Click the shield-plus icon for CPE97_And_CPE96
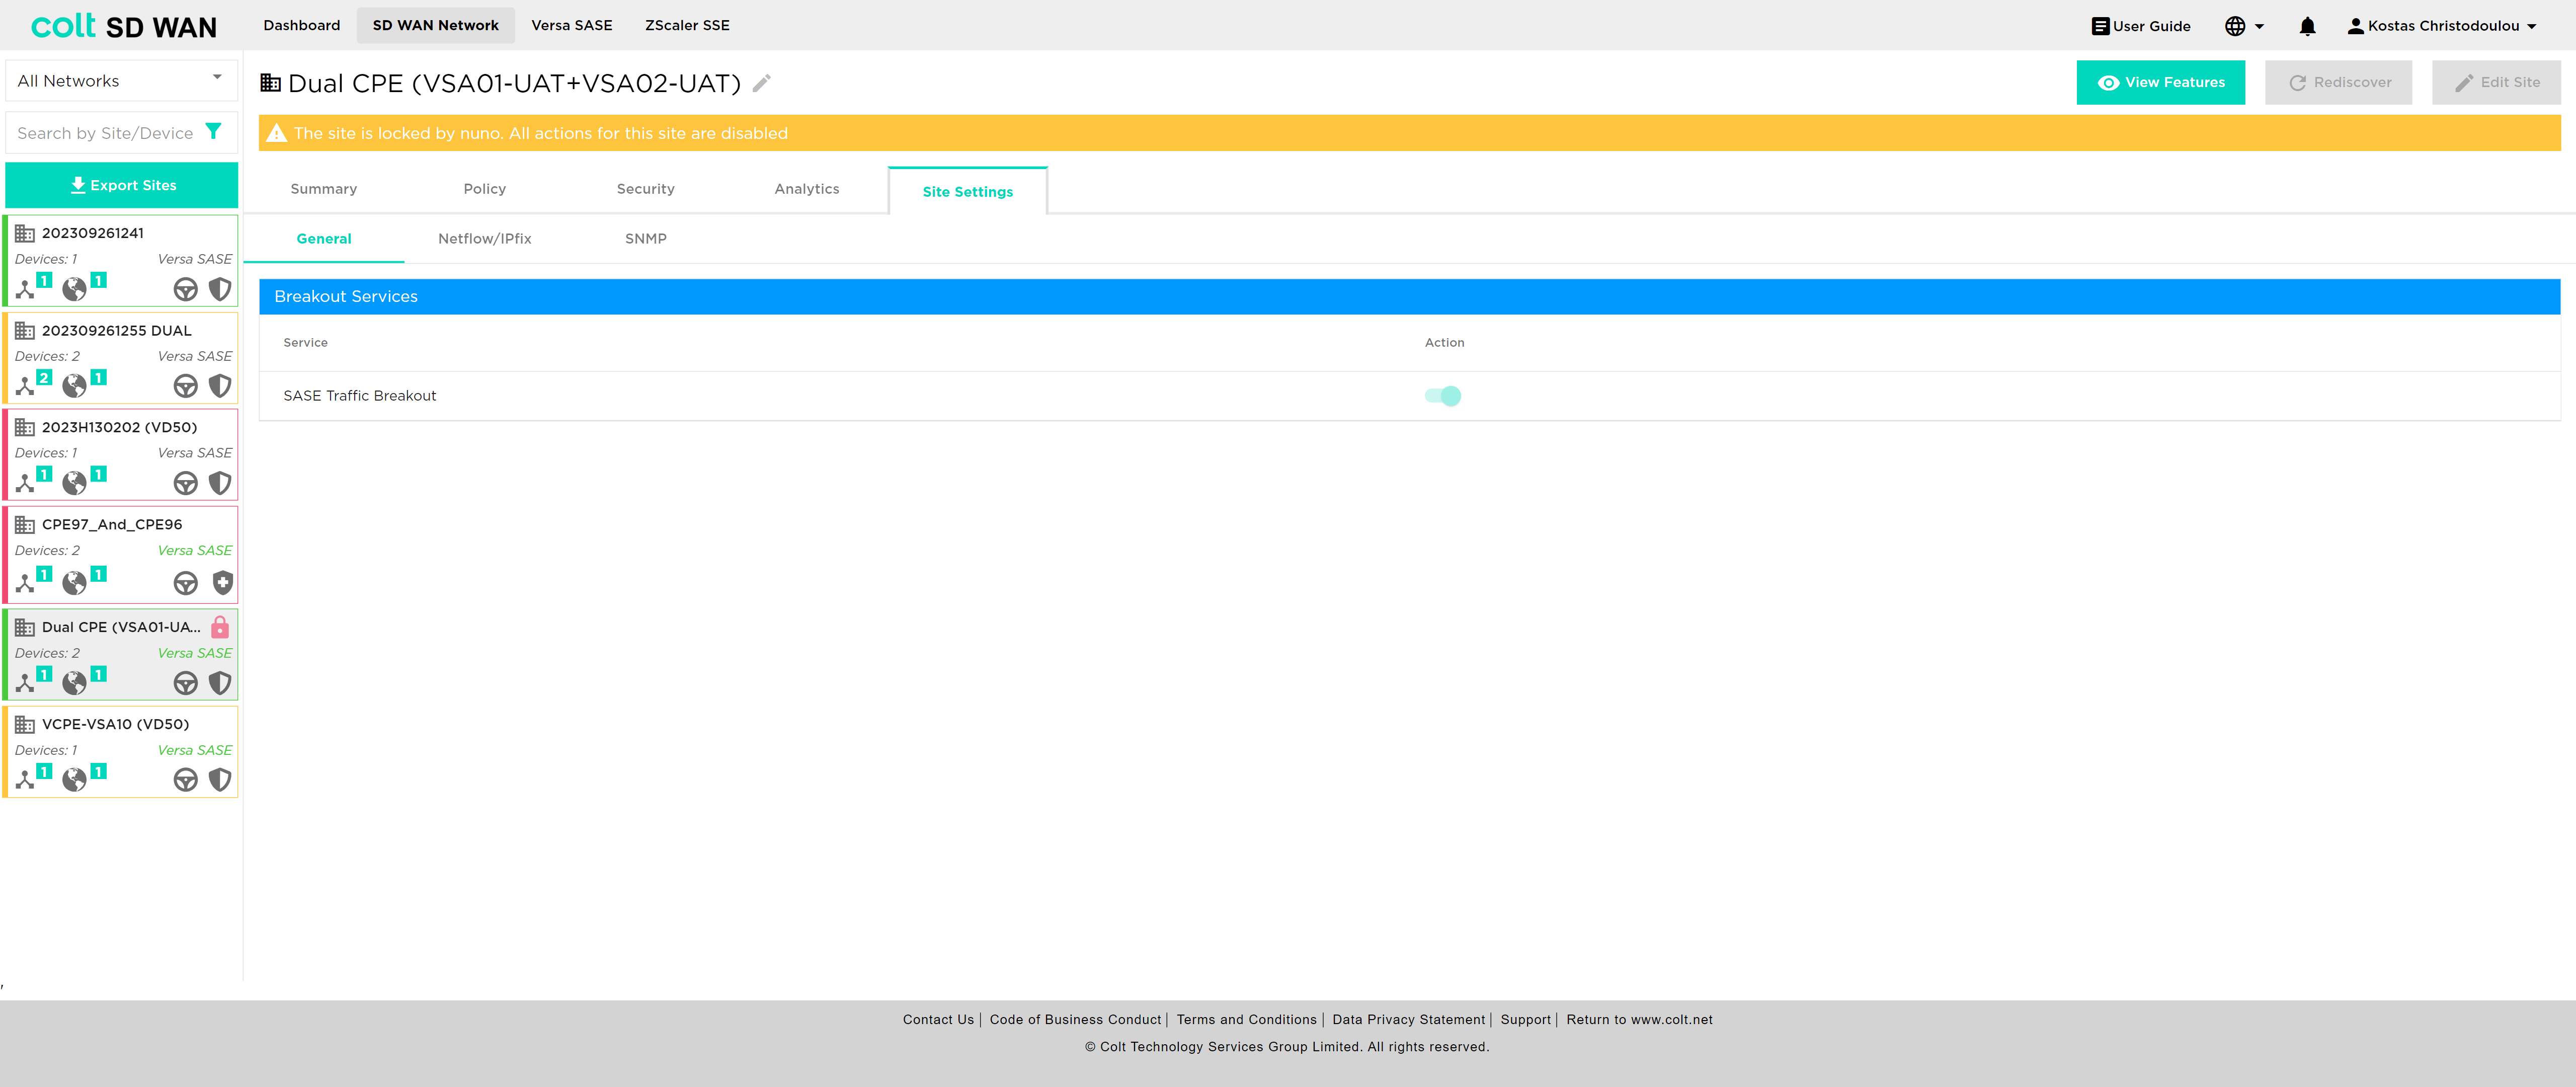2576x1087 pixels. click(x=222, y=583)
